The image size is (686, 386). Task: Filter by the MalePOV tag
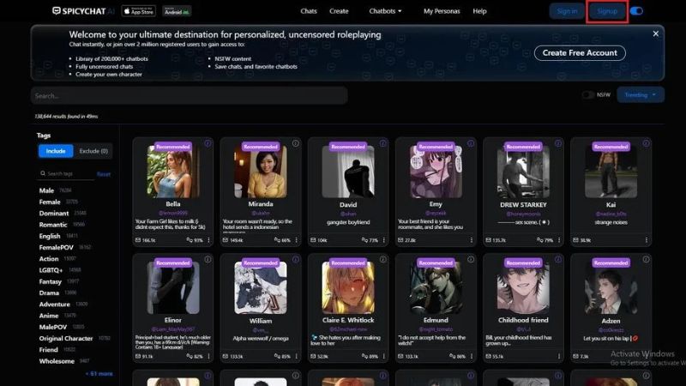click(x=53, y=327)
